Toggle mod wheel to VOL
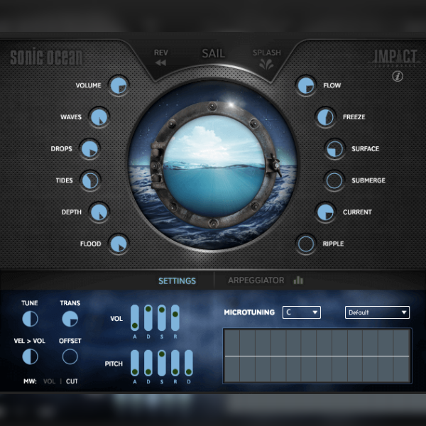Image resolution: width=426 pixels, height=426 pixels. tap(49, 381)
